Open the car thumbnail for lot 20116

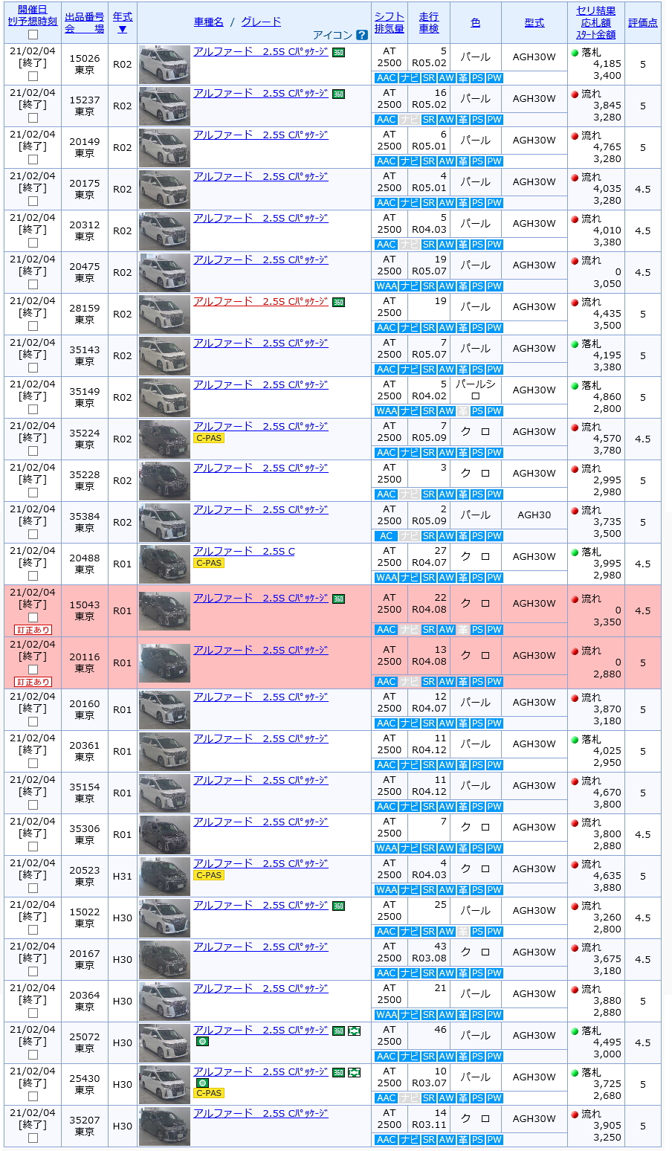(x=164, y=663)
